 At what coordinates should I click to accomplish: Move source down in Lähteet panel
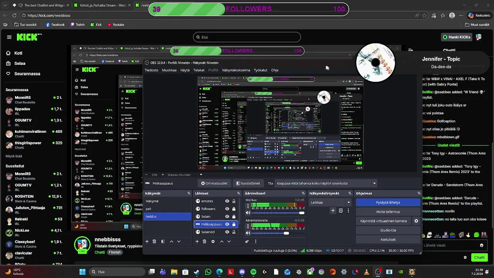229,241
